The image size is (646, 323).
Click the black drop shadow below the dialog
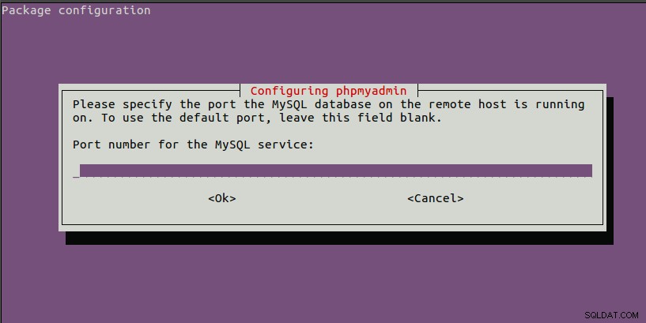click(339, 238)
